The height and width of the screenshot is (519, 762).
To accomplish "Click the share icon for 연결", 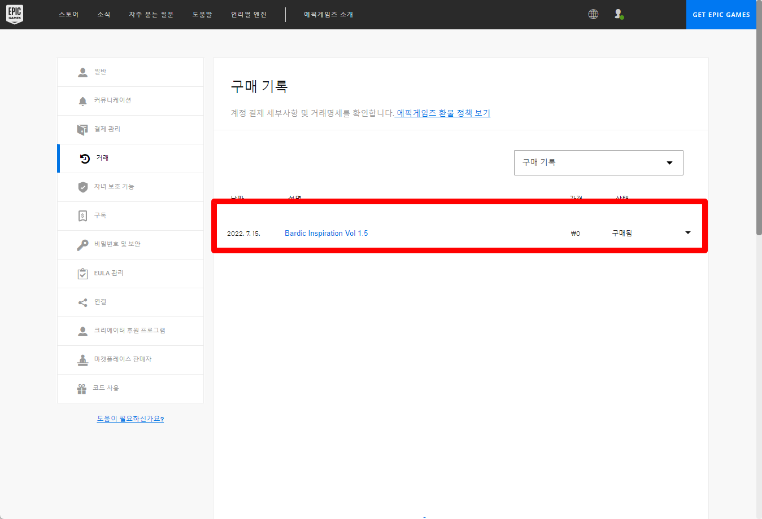I will click(82, 302).
